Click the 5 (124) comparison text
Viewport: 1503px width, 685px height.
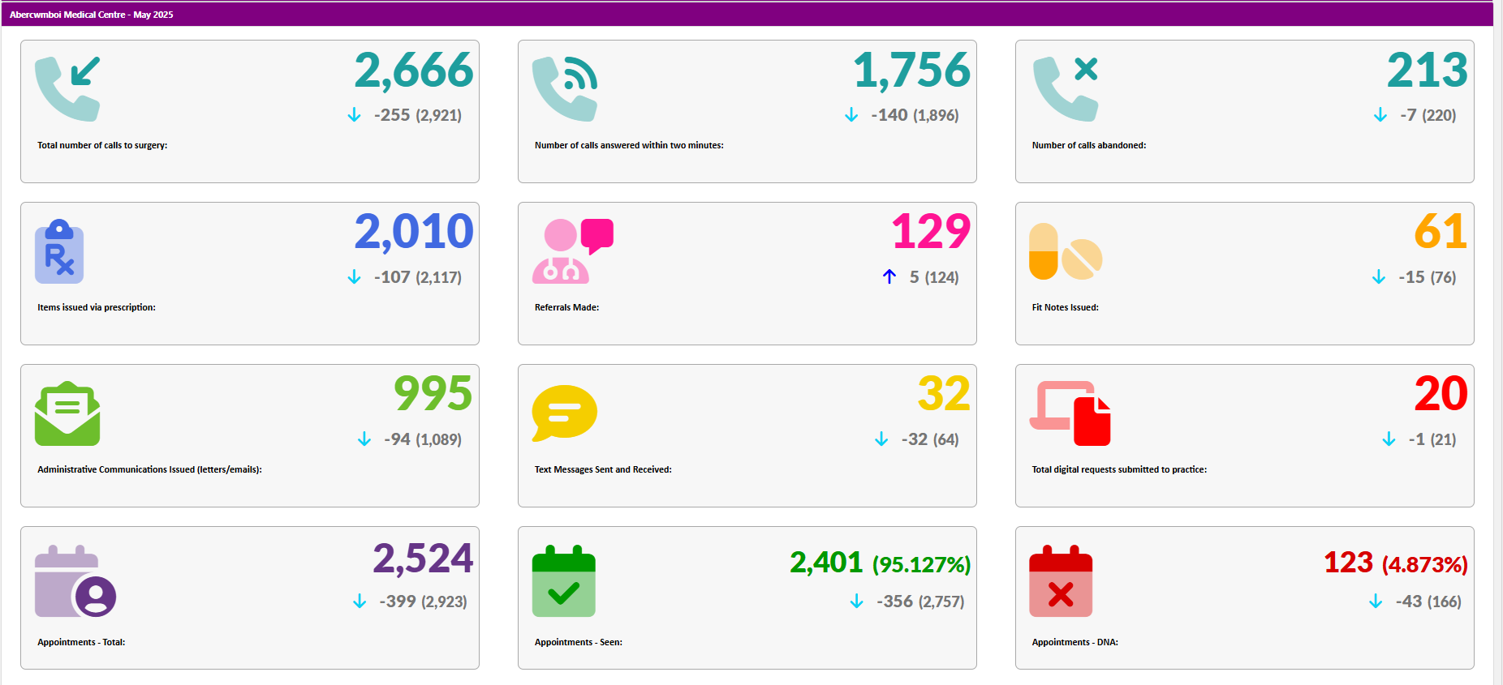coord(934,277)
